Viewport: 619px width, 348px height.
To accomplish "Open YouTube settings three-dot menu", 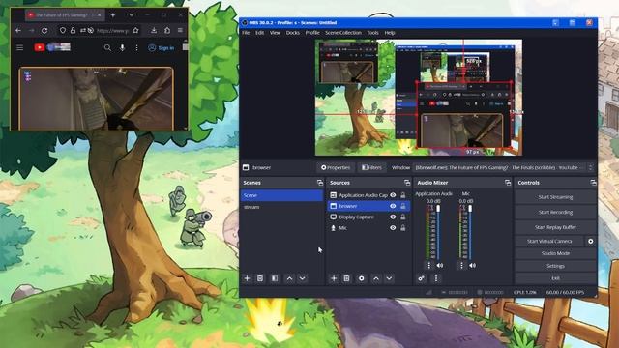I will pos(136,47).
